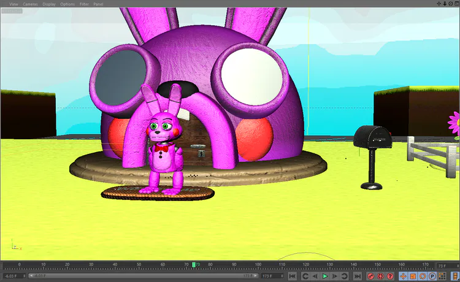Open the timeline film-strip options button

[455, 276]
